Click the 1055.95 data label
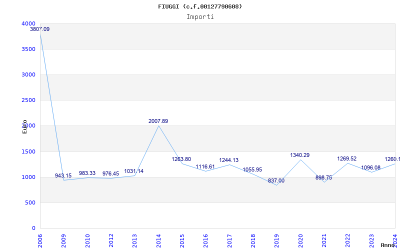The width and height of the screenshot is (400, 250). point(252,169)
